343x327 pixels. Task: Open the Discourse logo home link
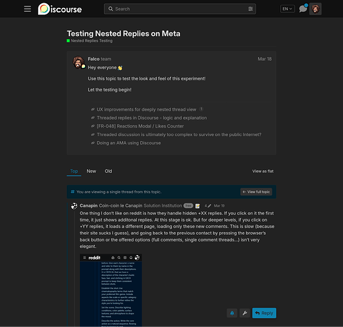pos(60,9)
